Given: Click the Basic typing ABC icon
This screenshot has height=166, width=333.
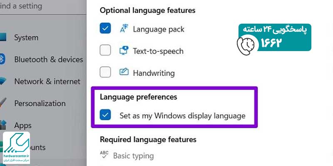Looking at the screenshot, I should 104,155.
